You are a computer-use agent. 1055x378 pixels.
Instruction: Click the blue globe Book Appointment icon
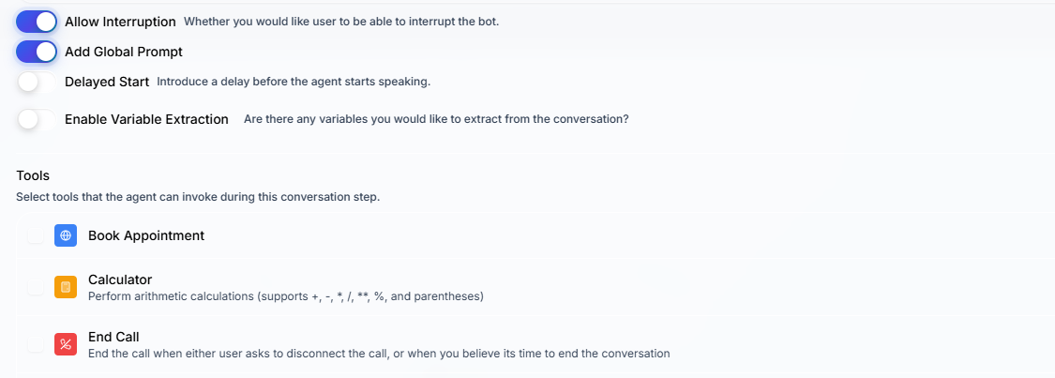[x=66, y=235]
